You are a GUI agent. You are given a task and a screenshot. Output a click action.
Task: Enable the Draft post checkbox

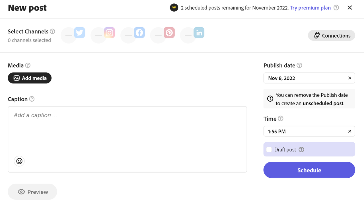269,149
